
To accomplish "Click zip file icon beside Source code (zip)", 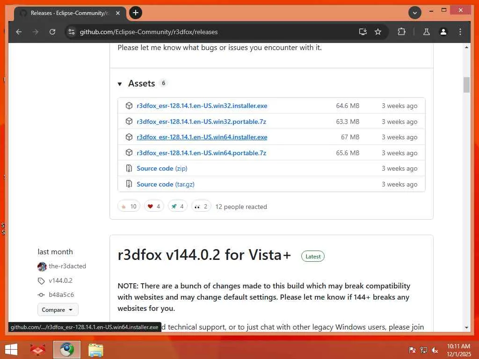I will pos(129,168).
